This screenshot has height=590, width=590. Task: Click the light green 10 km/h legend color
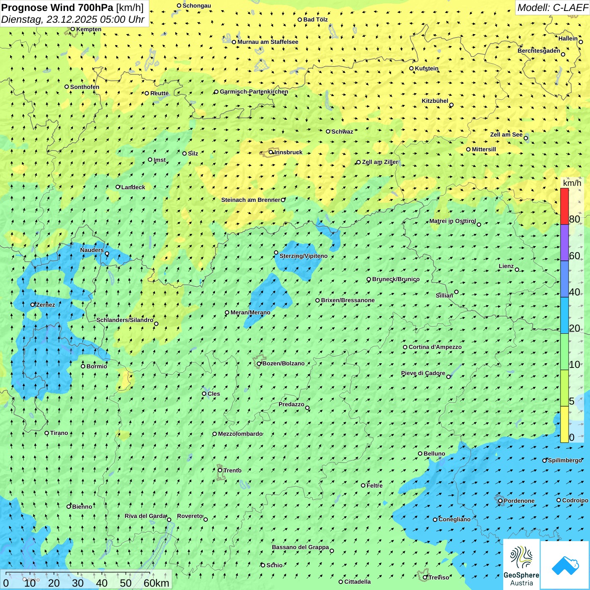(x=564, y=351)
